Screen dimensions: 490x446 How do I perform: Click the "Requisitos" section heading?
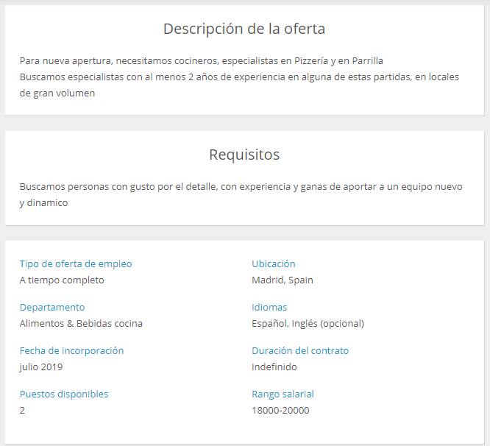[244, 155]
